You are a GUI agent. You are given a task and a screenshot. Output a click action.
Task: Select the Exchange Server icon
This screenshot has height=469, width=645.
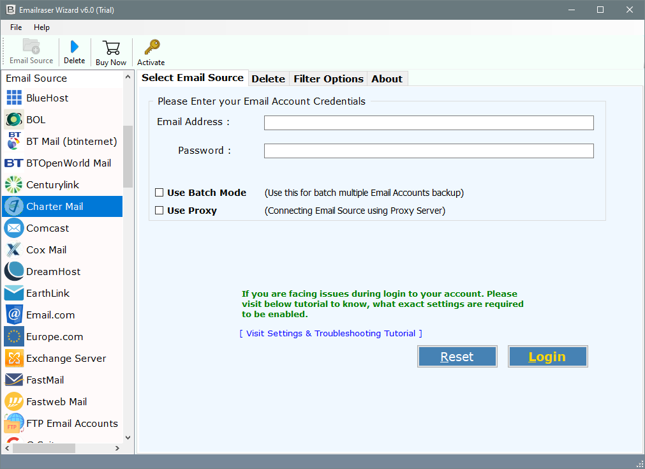14,359
